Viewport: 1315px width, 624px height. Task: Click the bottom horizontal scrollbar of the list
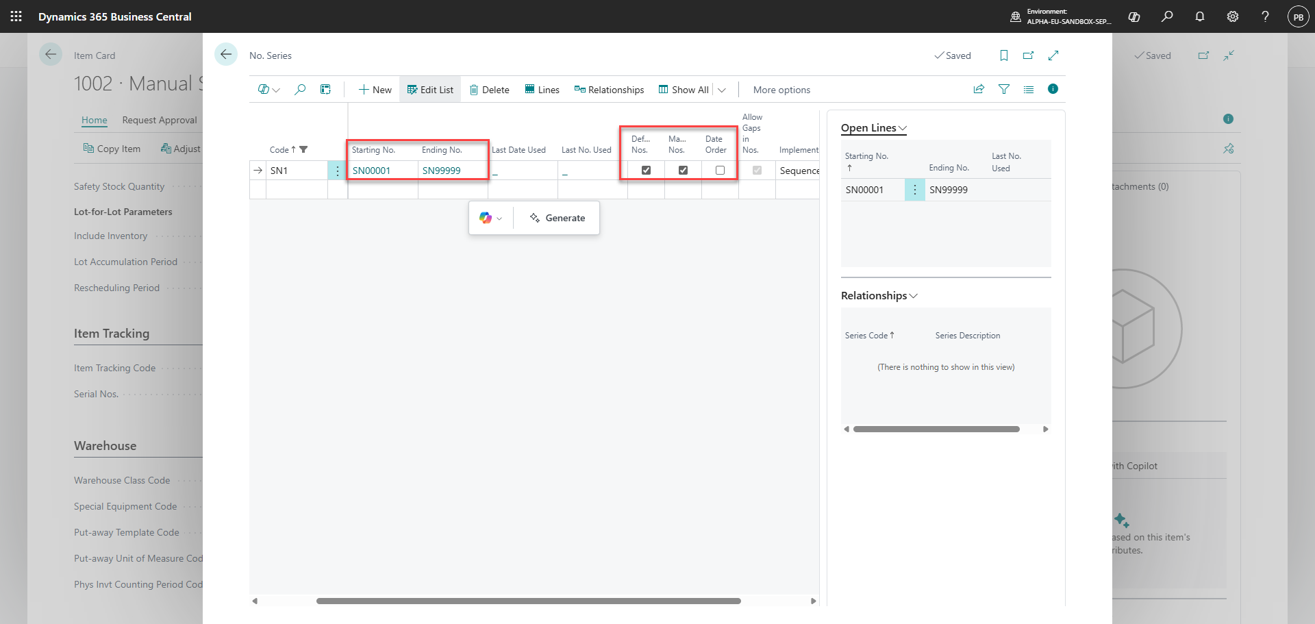529,601
